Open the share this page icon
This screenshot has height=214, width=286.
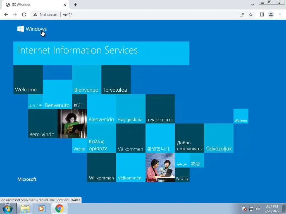click(242, 14)
